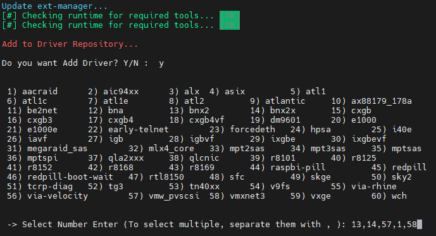The image size is (436, 236).
Task: Click the second green OK status badge
Action: pos(230,25)
